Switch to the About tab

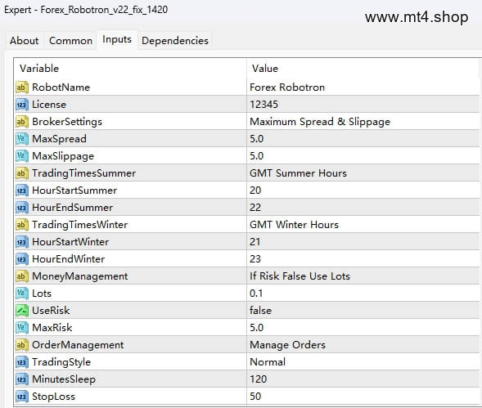pos(25,41)
